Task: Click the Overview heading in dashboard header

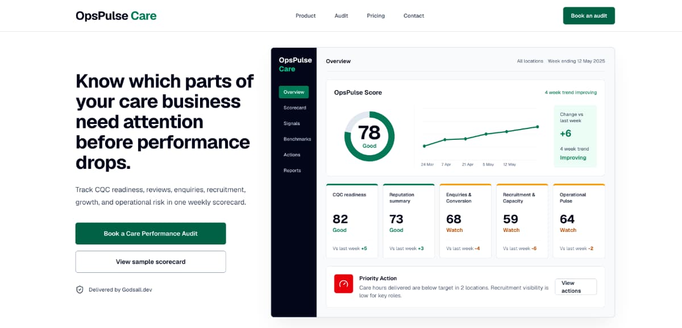Action: click(338, 61)
